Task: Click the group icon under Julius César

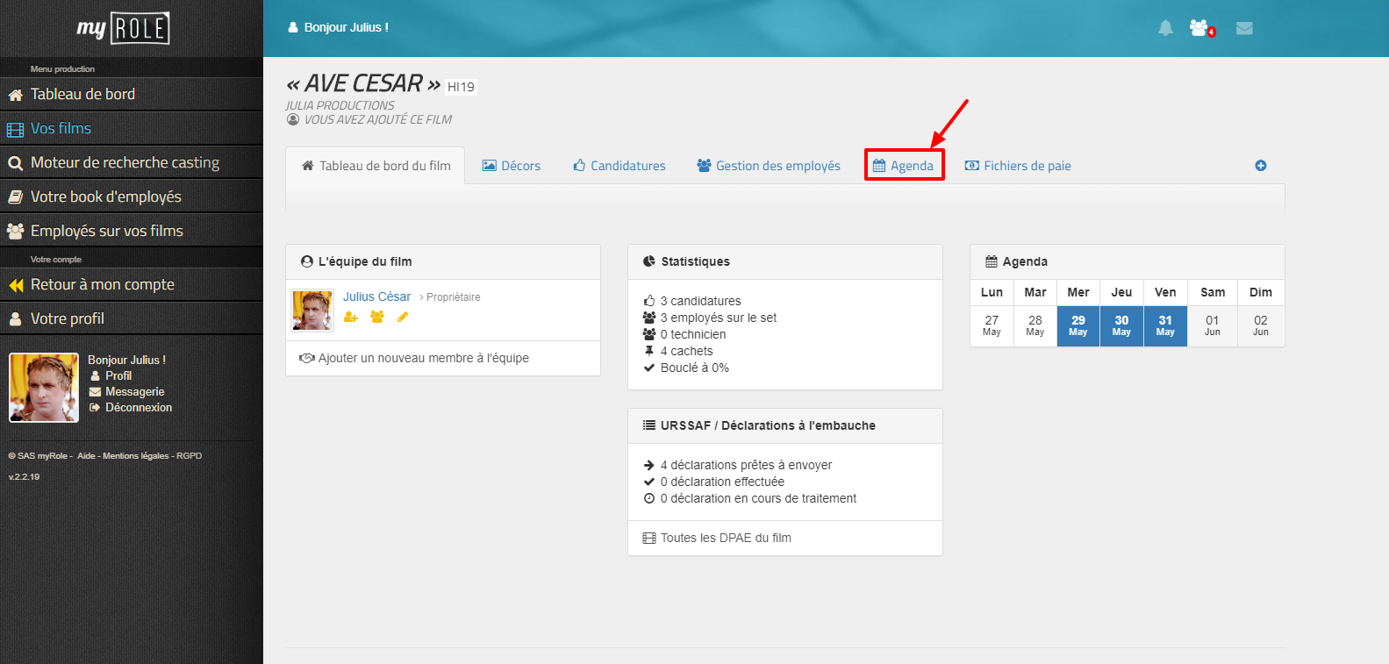Action: click(377, 318)
